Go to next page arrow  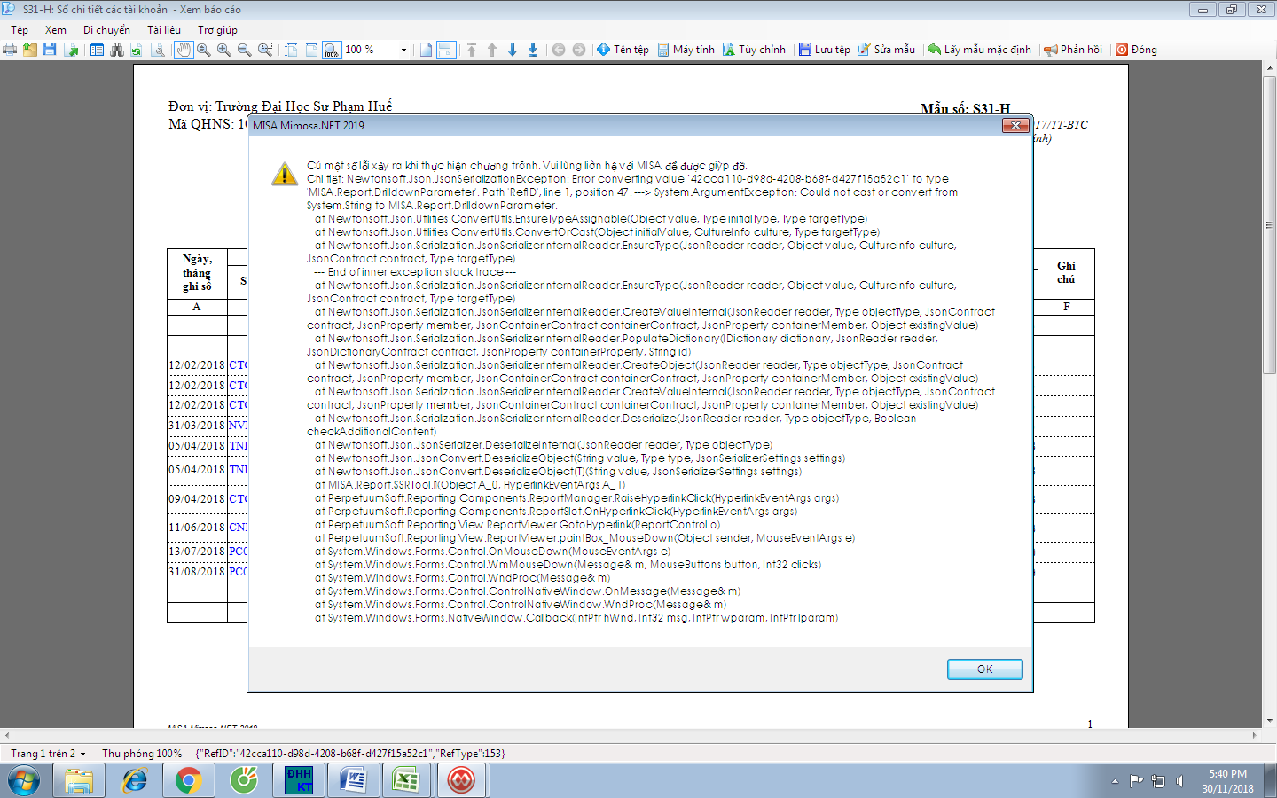point(513,50)
